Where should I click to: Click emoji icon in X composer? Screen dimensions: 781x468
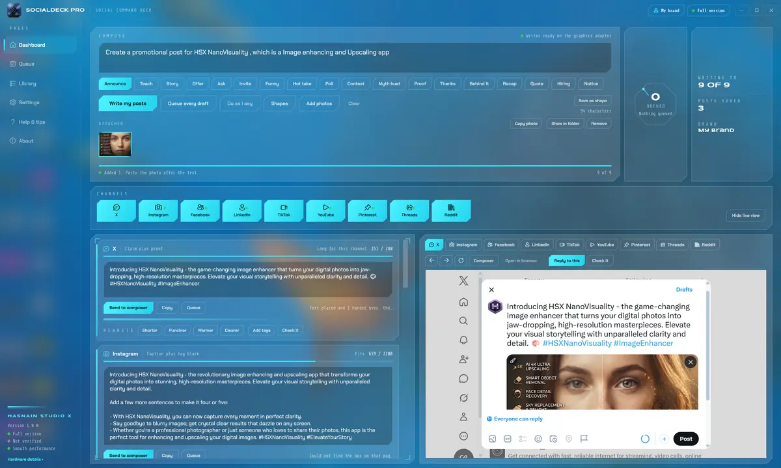(538, 439)
